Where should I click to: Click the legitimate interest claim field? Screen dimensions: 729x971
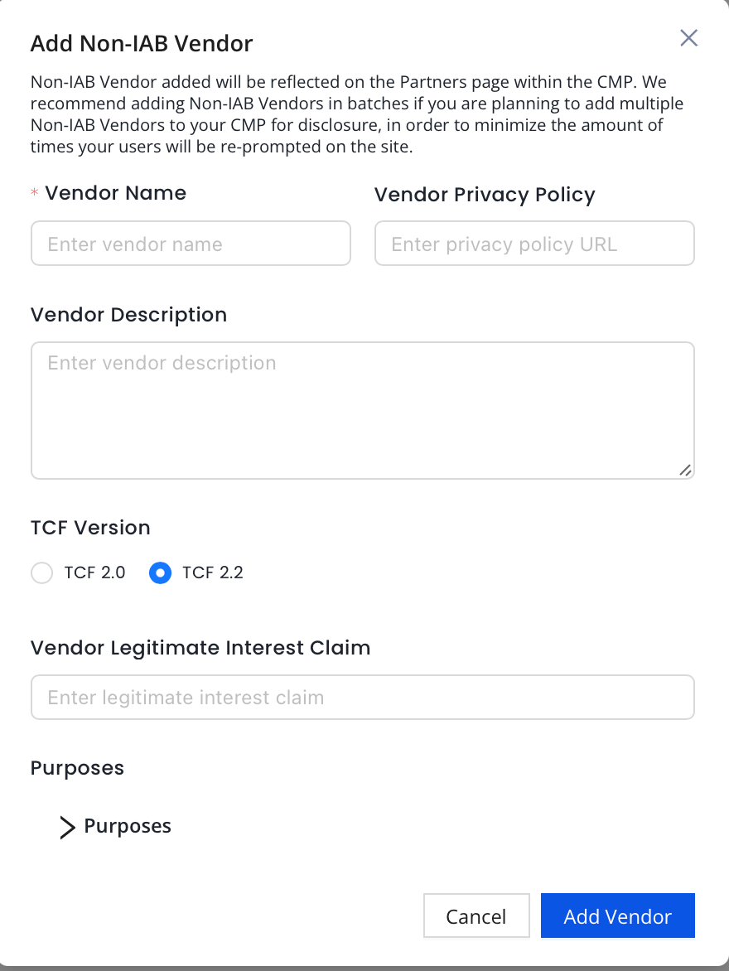[x=362, y=698]
